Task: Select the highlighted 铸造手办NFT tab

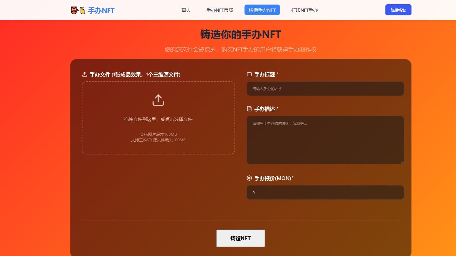Action: pos(262,10)
